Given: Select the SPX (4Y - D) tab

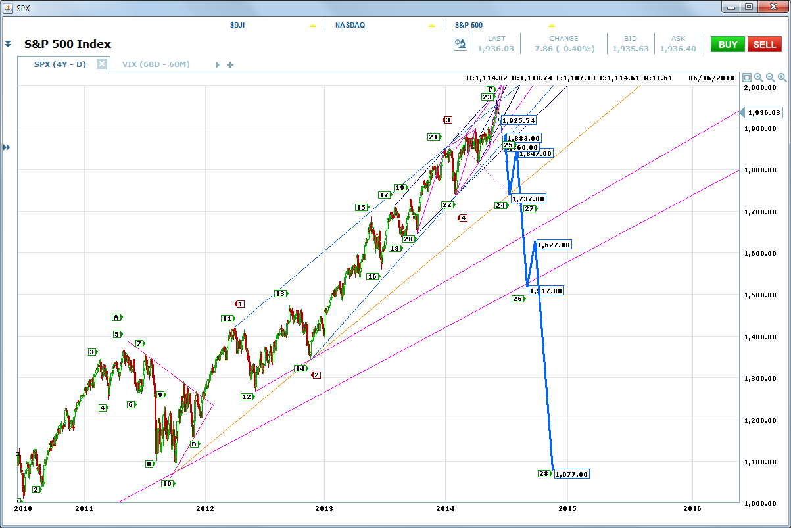Looking at the screenshot, I should [x=60, y=64].
